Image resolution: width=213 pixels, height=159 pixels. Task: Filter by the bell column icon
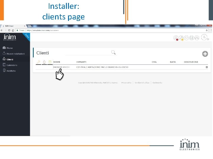click(x=44, y=62)
